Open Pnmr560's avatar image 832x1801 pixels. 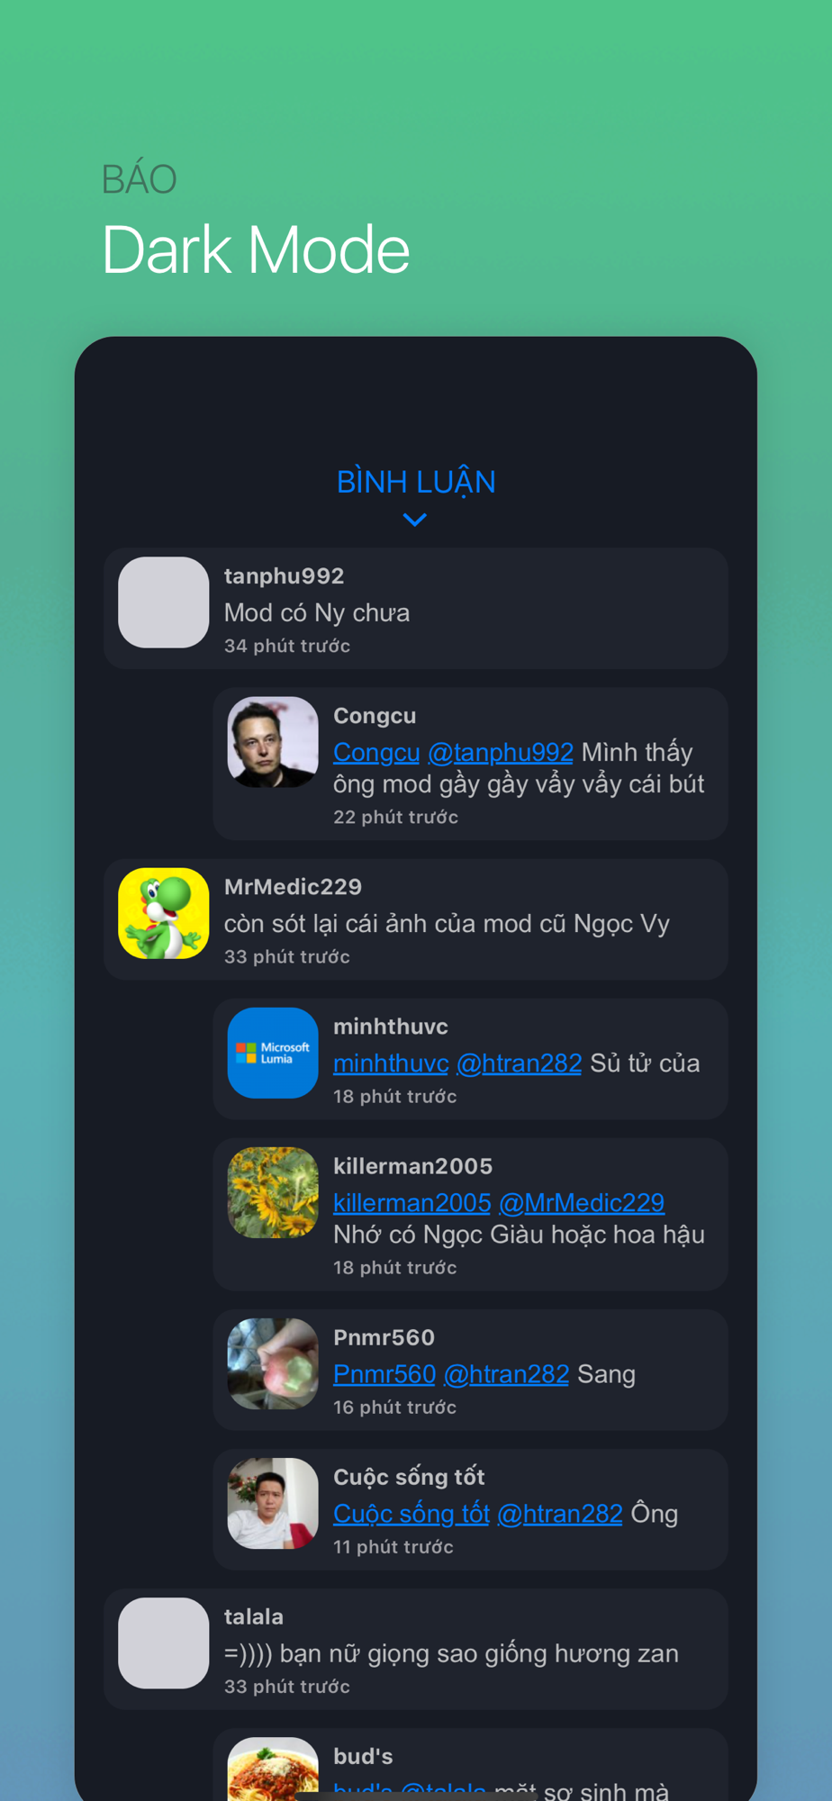point(273,1363)
